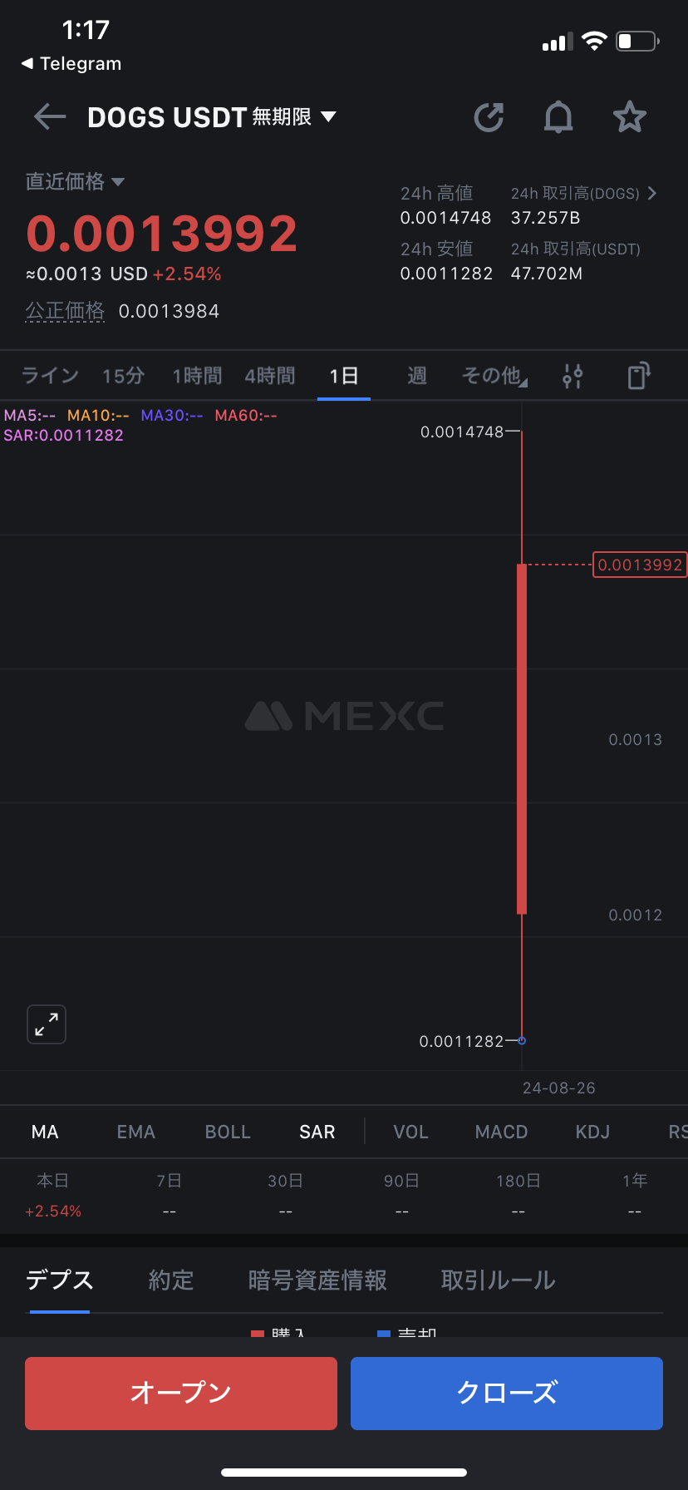Select the 約定 tab
The height and width of the screenshot is (1490, 688).
click(x=171, y=1280)
